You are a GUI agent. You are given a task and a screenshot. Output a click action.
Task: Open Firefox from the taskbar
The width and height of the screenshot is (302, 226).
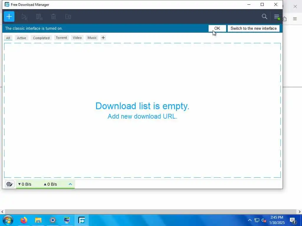coord(24,220)
